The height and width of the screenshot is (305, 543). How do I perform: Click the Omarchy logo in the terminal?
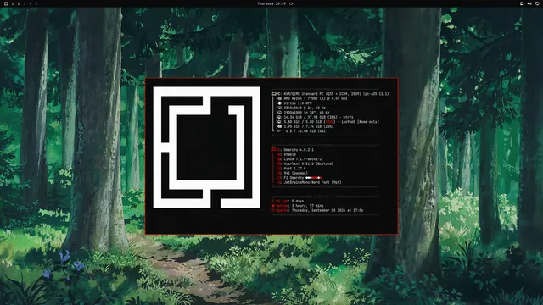pyautogui.click(x=207, y=147)
